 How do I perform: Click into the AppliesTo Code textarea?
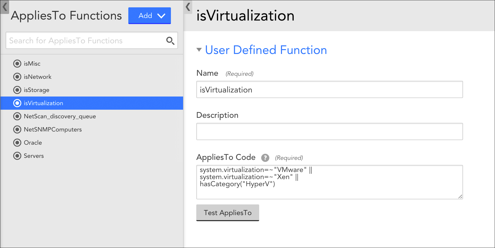point(330,182)
